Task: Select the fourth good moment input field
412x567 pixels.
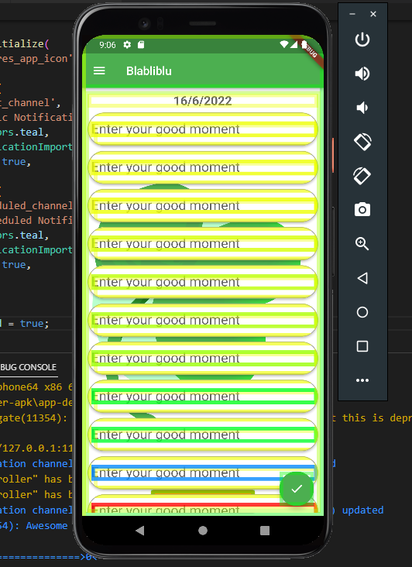Action: pyautogui.click(x=203, y=244)
